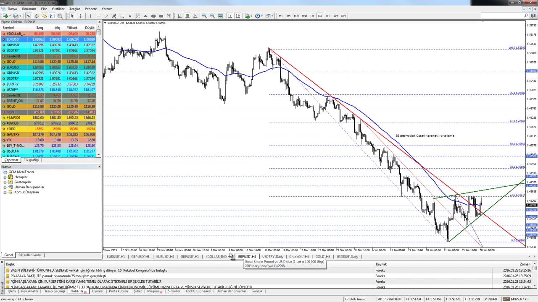Select the Vertical Line drawing tool
This screenshot has width=538, height=302.
90,16
